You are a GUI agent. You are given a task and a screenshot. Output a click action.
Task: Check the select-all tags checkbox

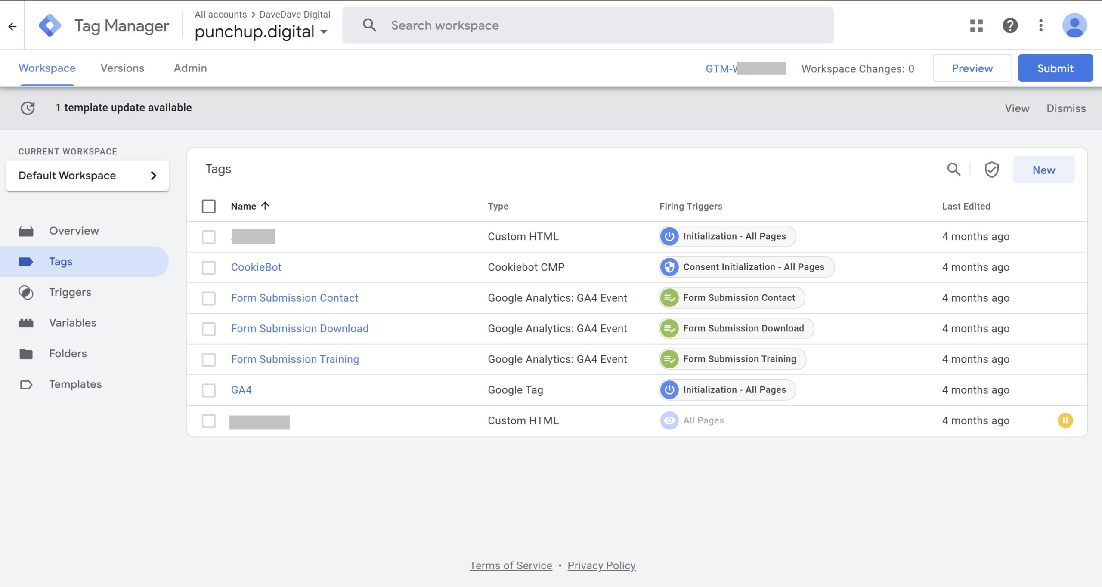point(209,206)
